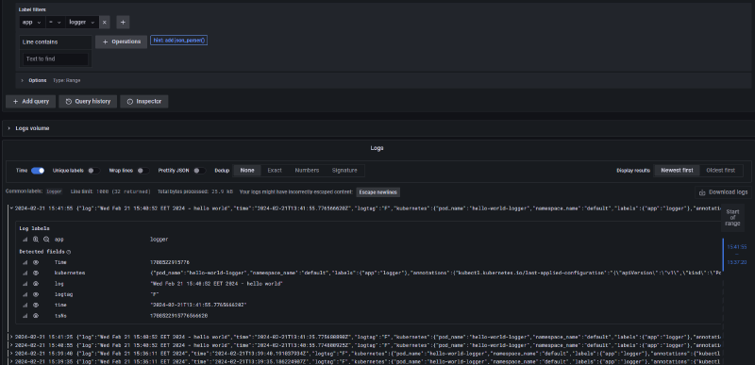Viewport: 755px width, 365px height.
Task: Toggle eye to show tsNs field
Action: point(36,316)
